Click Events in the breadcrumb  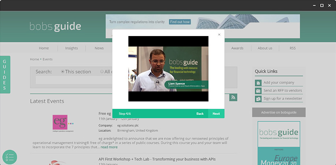click(48, 59)
